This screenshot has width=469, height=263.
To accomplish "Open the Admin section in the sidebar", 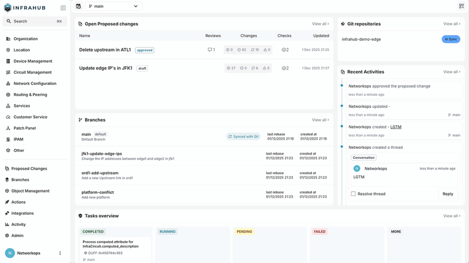I will 18,235.
